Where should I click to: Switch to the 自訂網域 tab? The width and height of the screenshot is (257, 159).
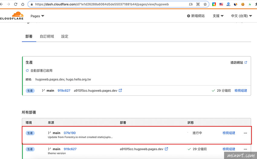click(x=47, y=36)
